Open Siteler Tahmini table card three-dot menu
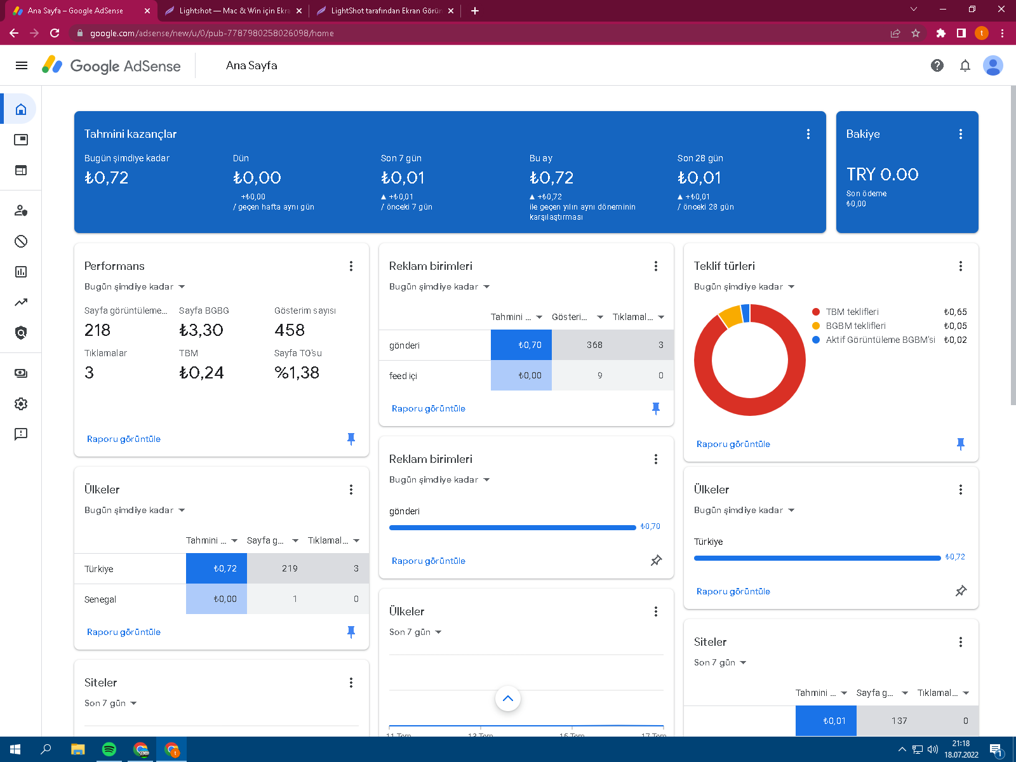Image resolution: width=1016 pixels, height=762 pixels. (x=961, y=642)
